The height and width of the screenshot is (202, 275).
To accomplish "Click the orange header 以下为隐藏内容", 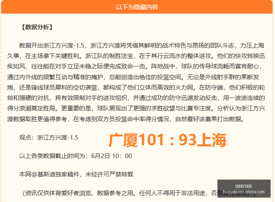I will [137, 7].
